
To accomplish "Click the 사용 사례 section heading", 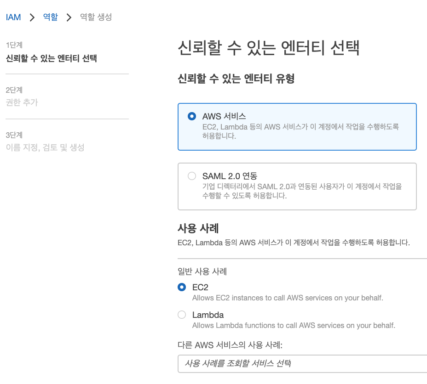I will (x=198, y=228).
